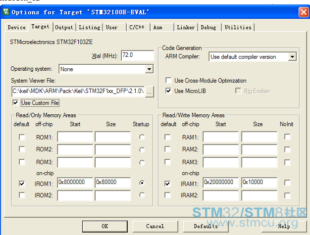Click the Keil uVision icon in title bar
310x235 pixels.
pyautogui.click(x=6, y=12)
